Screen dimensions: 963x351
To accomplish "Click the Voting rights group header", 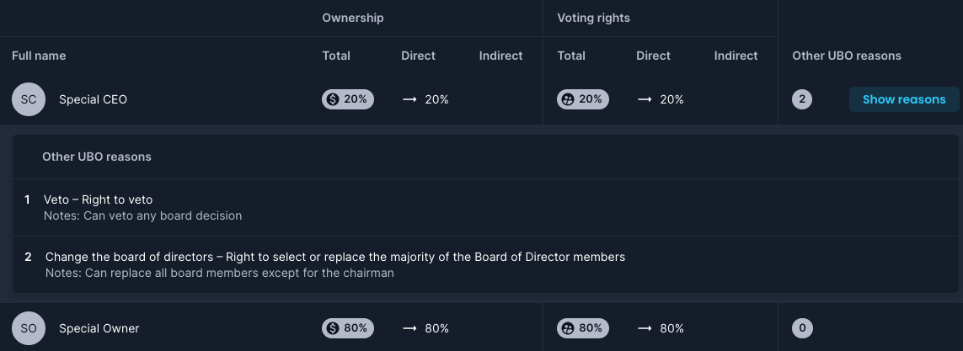I will click(x=593, y=18).
